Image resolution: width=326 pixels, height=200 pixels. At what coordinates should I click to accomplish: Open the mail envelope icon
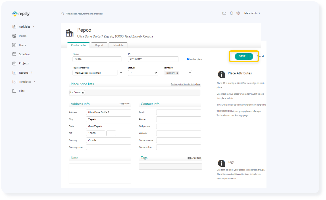[224, 13]
